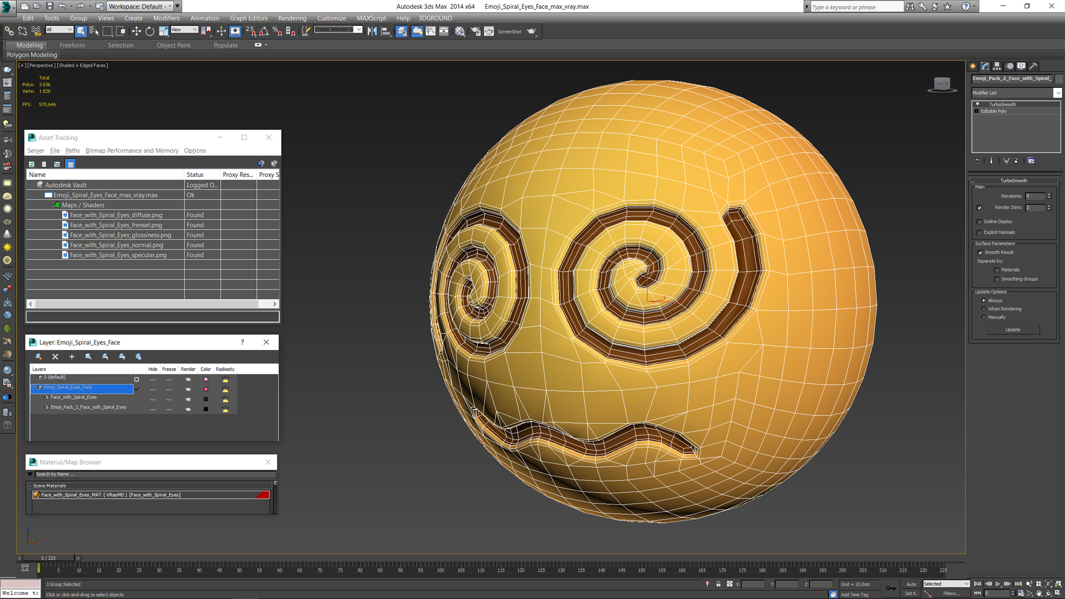Image resolution: width=1065 pixels, height=599 pixels.
Task: Open the key filter Selected dropdown
Action: click(x=946, y=584)
